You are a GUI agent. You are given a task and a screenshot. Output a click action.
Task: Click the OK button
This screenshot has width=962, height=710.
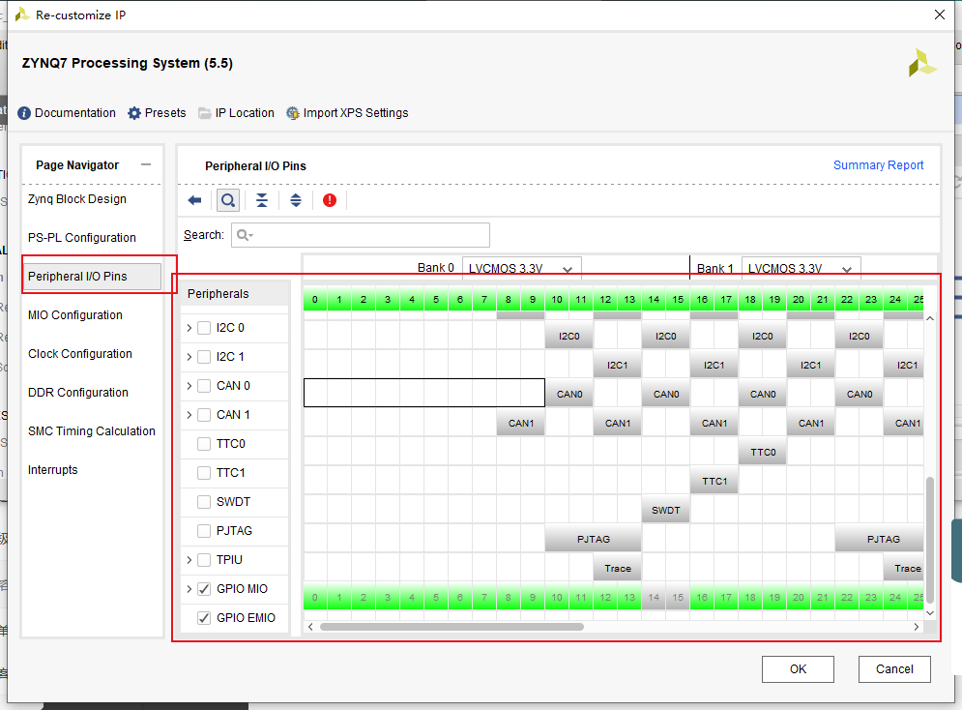(x=798, y=668)
